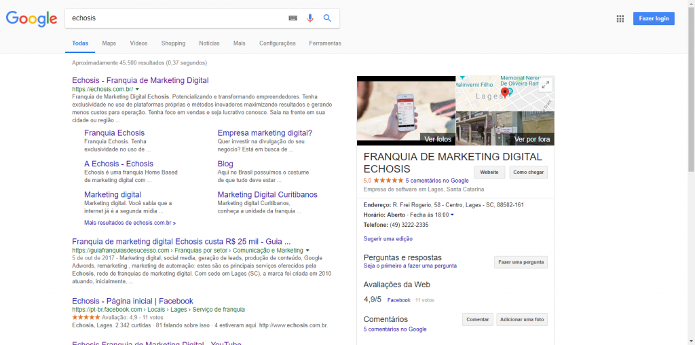Open the Mais menu
Image resolution: width=695 pixels, height=345 pixels.
240,43
